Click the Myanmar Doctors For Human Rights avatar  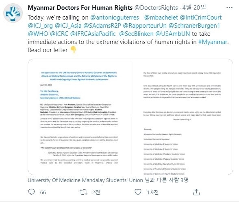tap(13, 13)
